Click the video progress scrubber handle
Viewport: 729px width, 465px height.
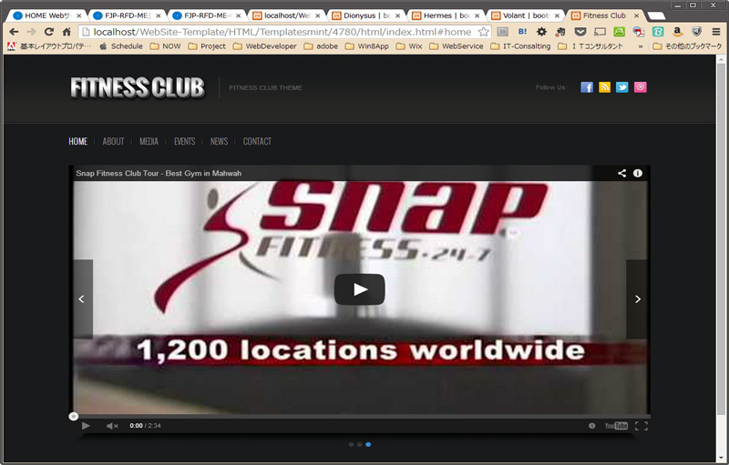[x=74, y=416]
